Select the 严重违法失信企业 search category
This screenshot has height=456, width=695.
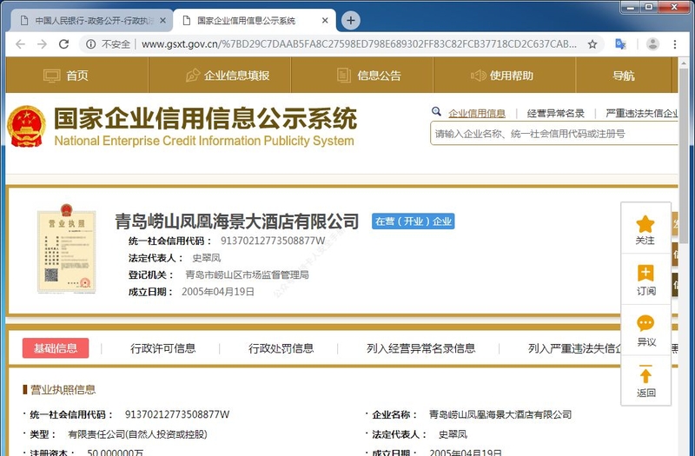pos(642,114)
